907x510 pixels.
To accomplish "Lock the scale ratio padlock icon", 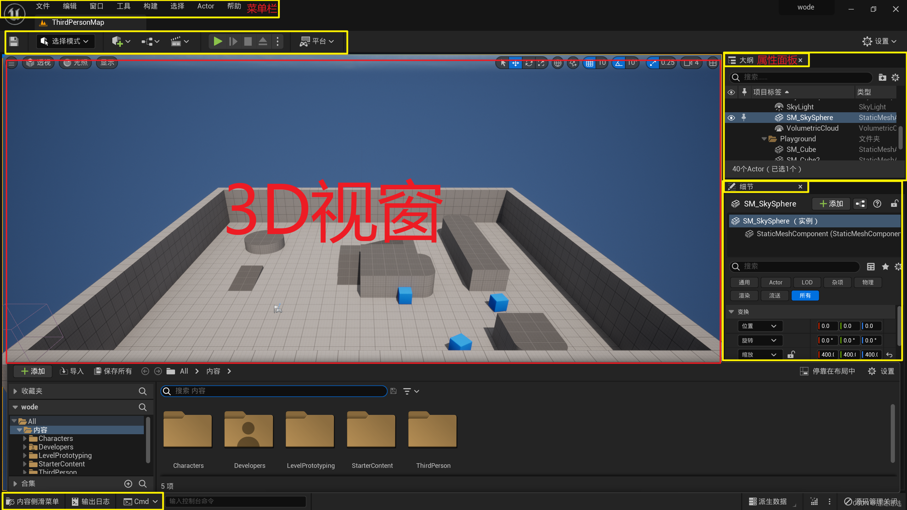I will (x=791, y=355).
